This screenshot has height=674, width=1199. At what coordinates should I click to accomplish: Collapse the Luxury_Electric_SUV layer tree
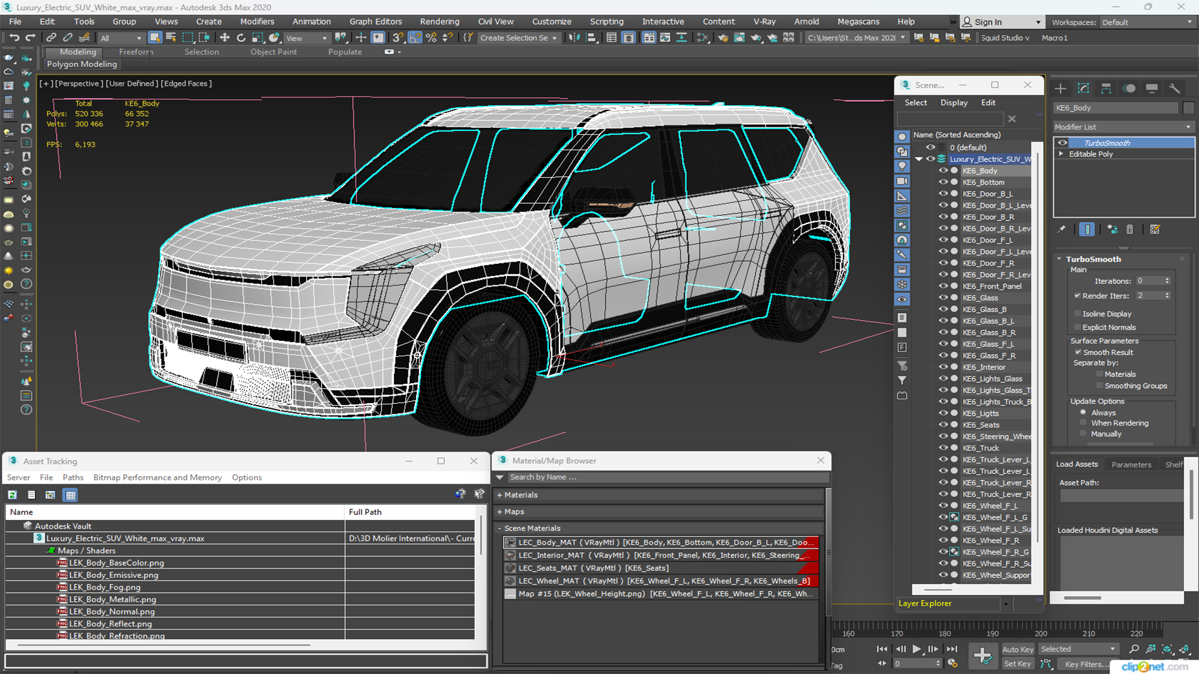(919, 159)
